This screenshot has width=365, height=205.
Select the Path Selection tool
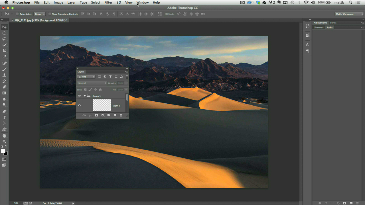4,123
